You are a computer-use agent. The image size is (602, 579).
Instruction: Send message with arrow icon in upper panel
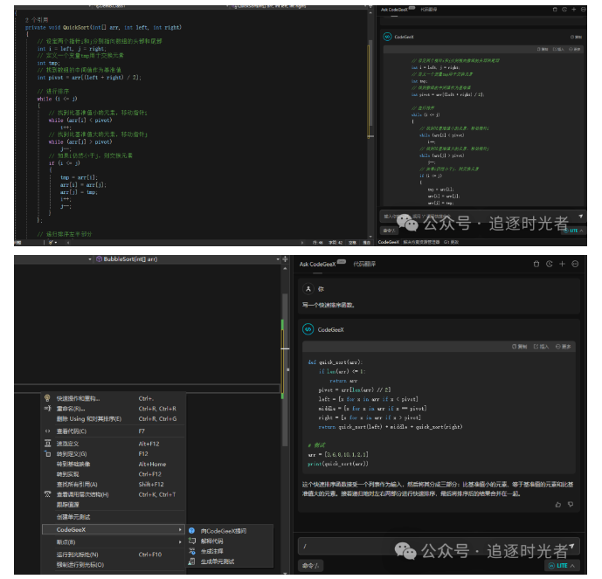click(580, 216)
